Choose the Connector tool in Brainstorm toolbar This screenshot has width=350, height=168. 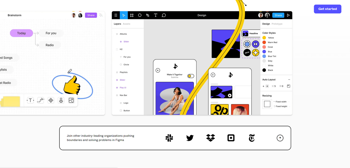point(41,100)
